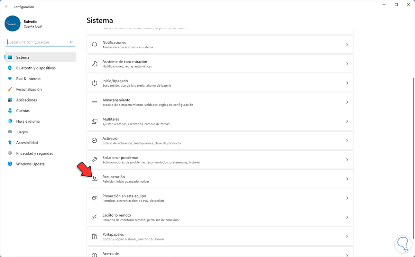Click the Almacenamiento drive icon

[94, 102]
